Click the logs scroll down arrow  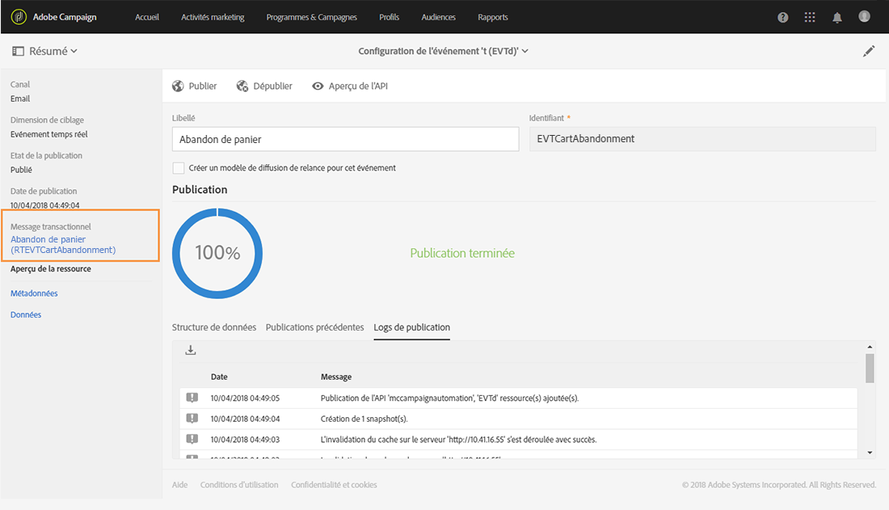pyautogui.click(x=870, y=453)
